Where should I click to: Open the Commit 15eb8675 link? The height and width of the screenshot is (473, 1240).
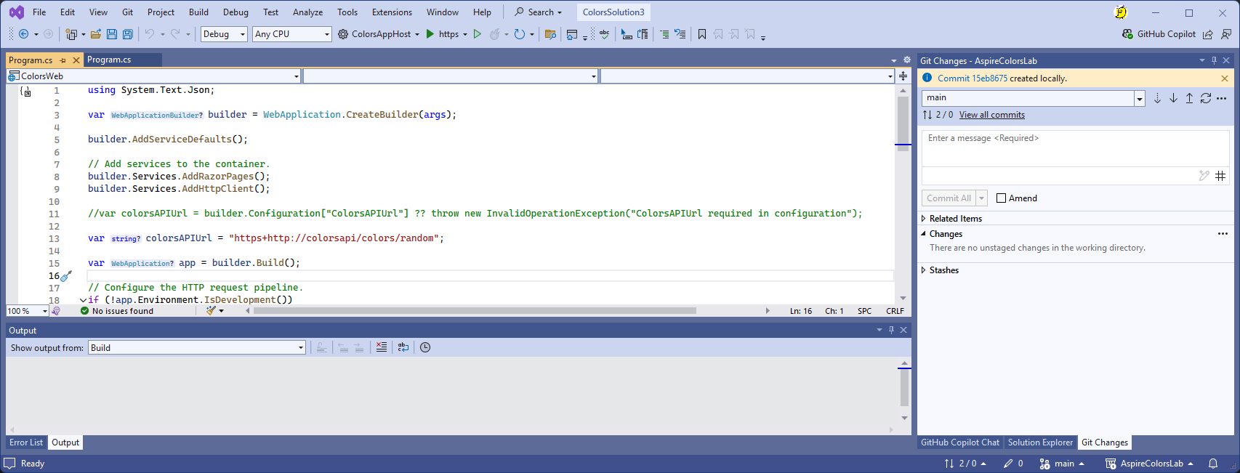(972, 78)
